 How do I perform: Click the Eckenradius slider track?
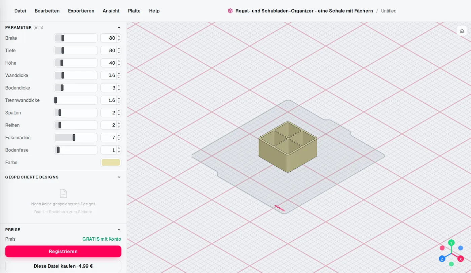click(x=76, y=138)
